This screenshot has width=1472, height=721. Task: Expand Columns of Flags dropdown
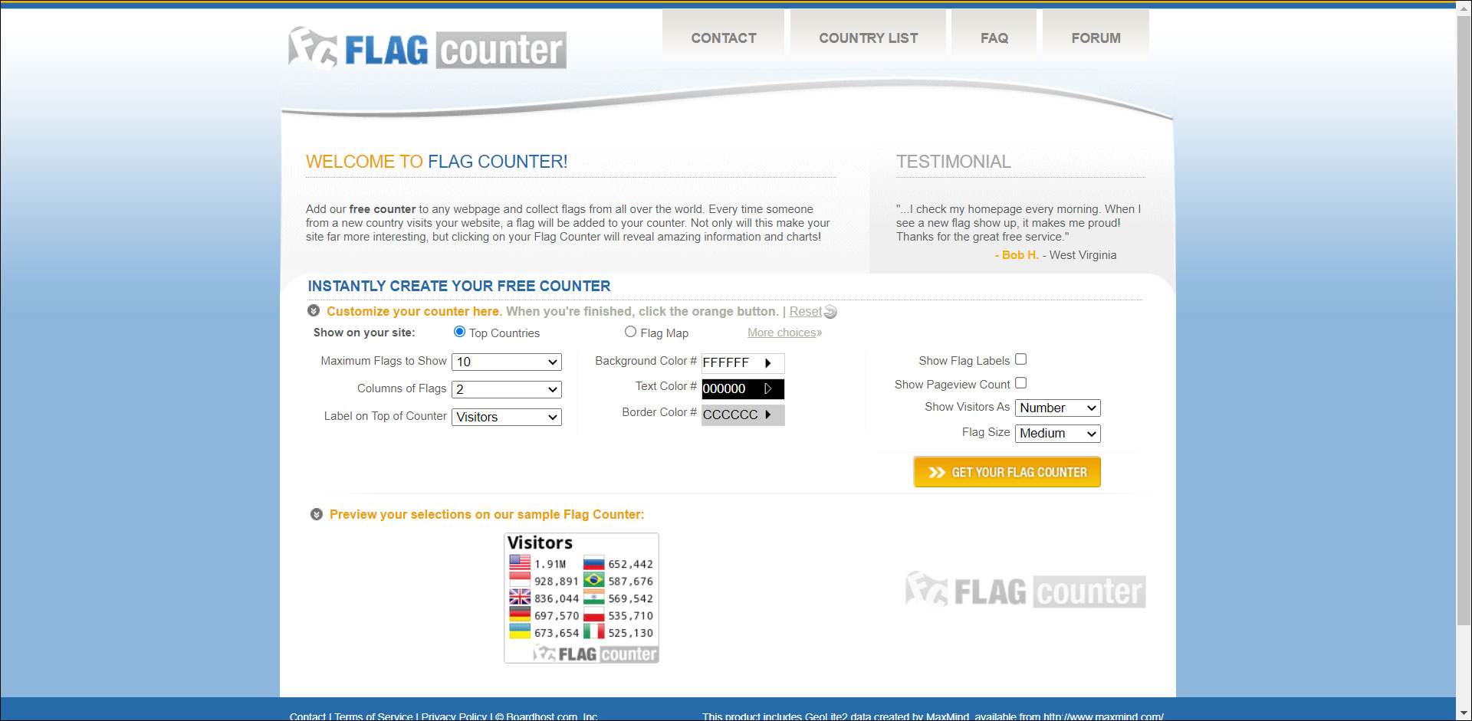point(507,389)
